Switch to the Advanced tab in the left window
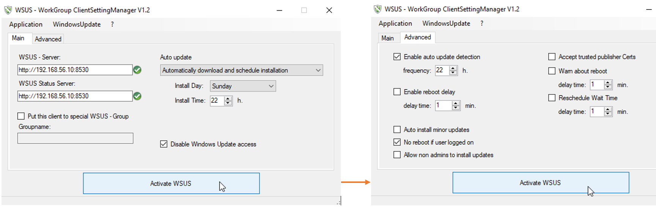Viewport: 656px width, 208px height. 48,39
